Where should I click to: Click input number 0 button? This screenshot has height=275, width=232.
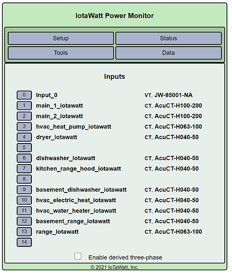[x=24, y=95]
